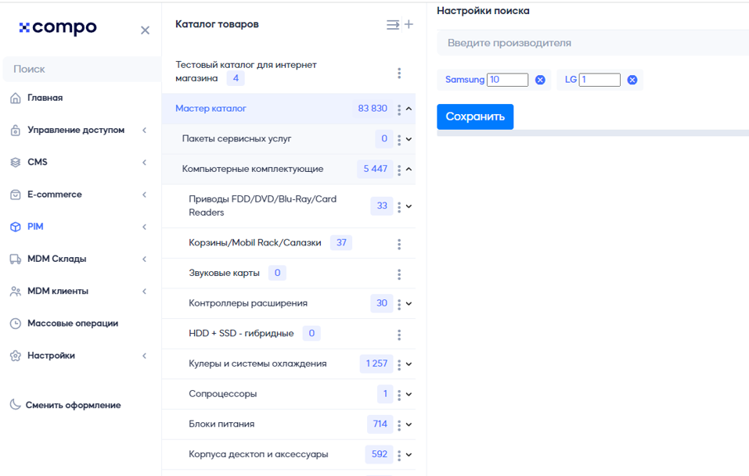Click the collapse list icon beside Каталог товаров
The height and width of the screenshot is (476, 749).
393,25
